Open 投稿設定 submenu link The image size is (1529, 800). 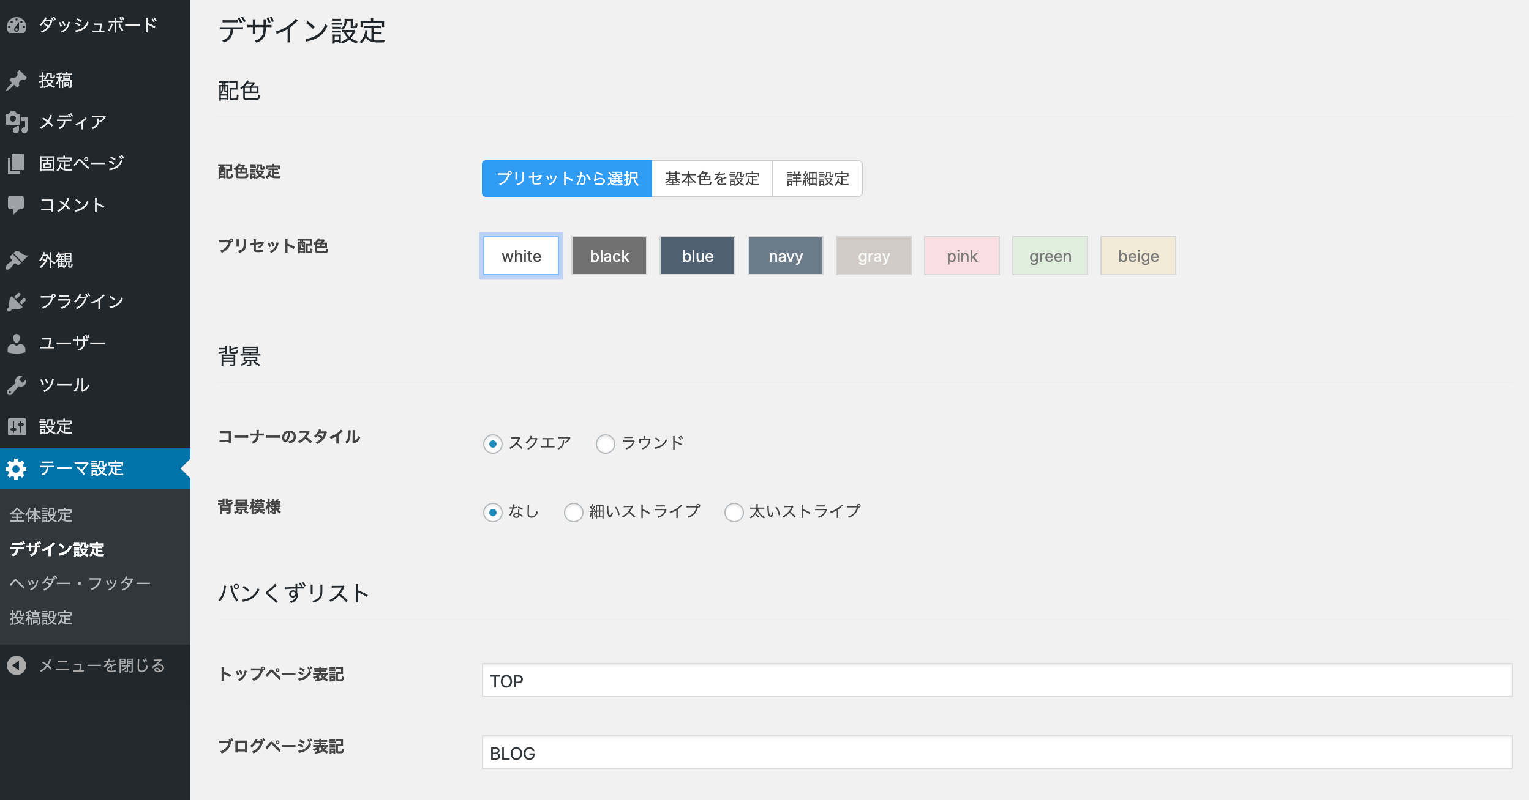tap(41, 618)
